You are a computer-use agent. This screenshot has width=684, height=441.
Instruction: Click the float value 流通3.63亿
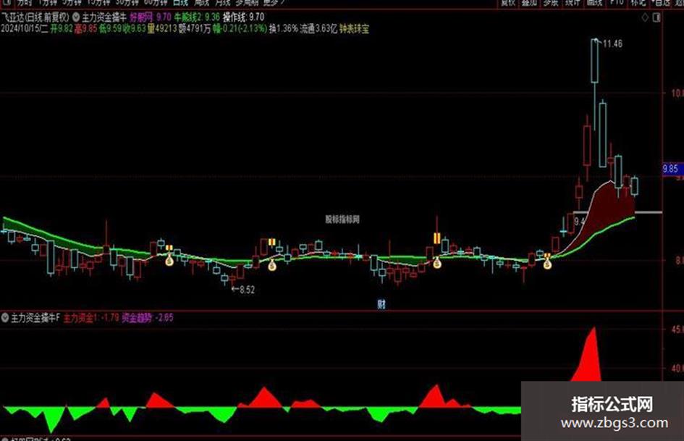point(318,29)
